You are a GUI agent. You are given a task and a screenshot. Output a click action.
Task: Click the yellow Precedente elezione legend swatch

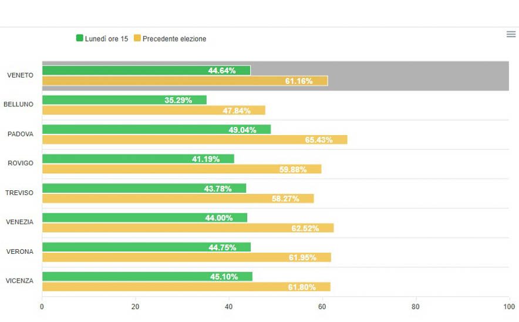coord(137,39)
